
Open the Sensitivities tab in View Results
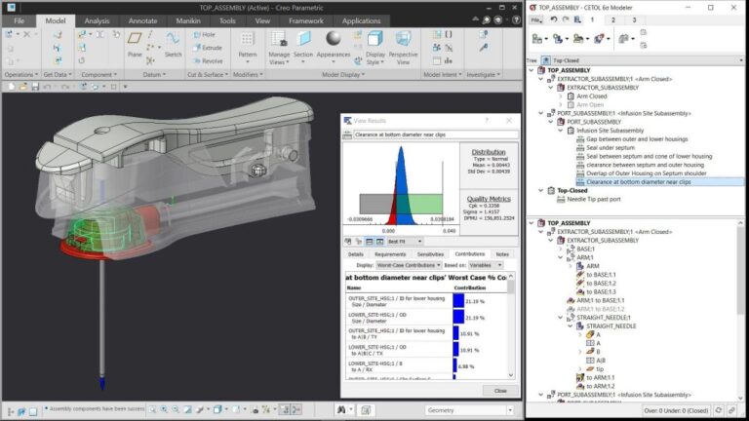430,254
